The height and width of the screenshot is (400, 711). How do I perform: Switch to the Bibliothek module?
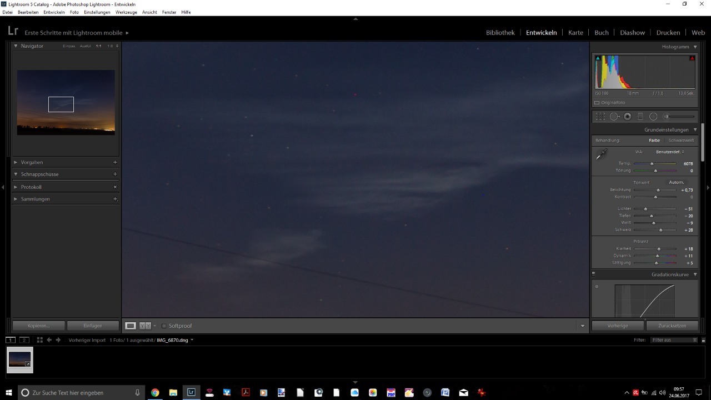[x=500, y=33]
